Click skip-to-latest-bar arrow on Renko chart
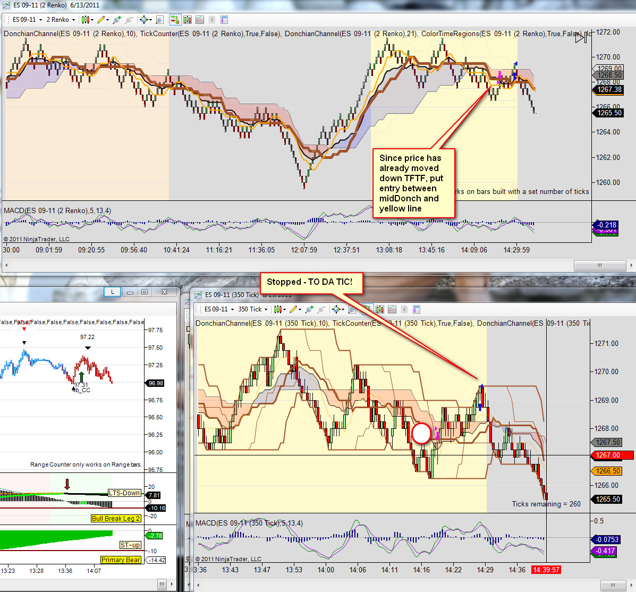Image resolution: width=636 pixels, height=592 pixels. pyautogui.click(x=581, y=38)
